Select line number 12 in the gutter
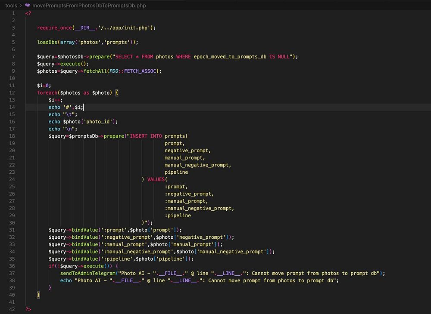The height and width of the screenshot is (314, 431). point(12,93)
